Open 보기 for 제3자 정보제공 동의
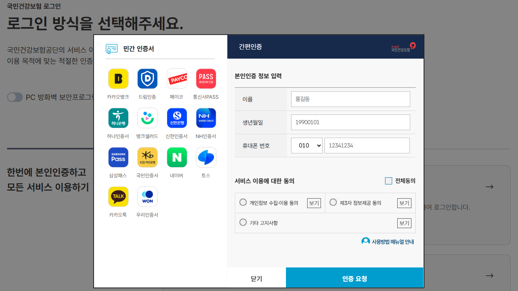Image resolution: width=518 pixels, height=291 pixels. tap(404, 203)
